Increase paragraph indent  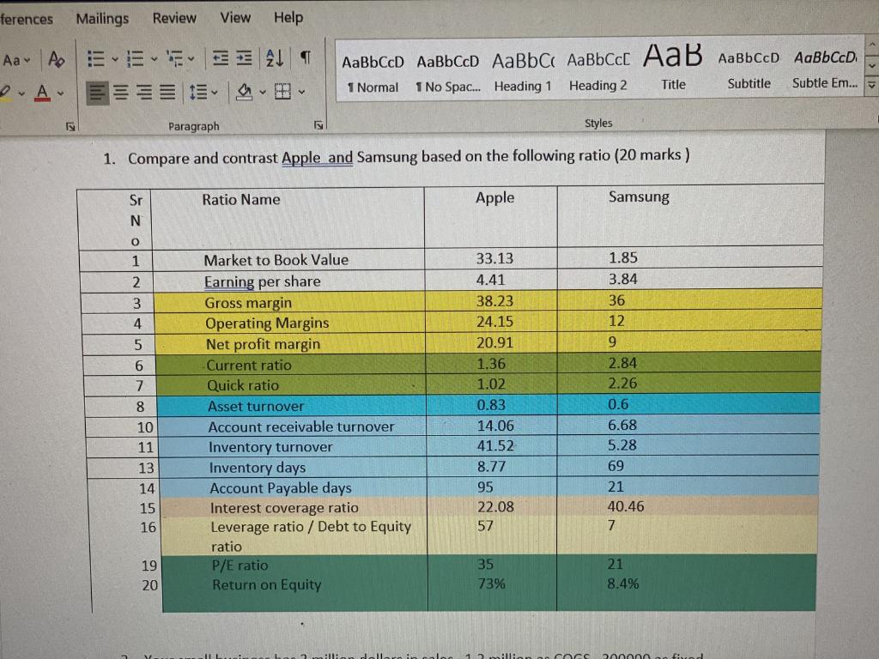tap(244, 57)
